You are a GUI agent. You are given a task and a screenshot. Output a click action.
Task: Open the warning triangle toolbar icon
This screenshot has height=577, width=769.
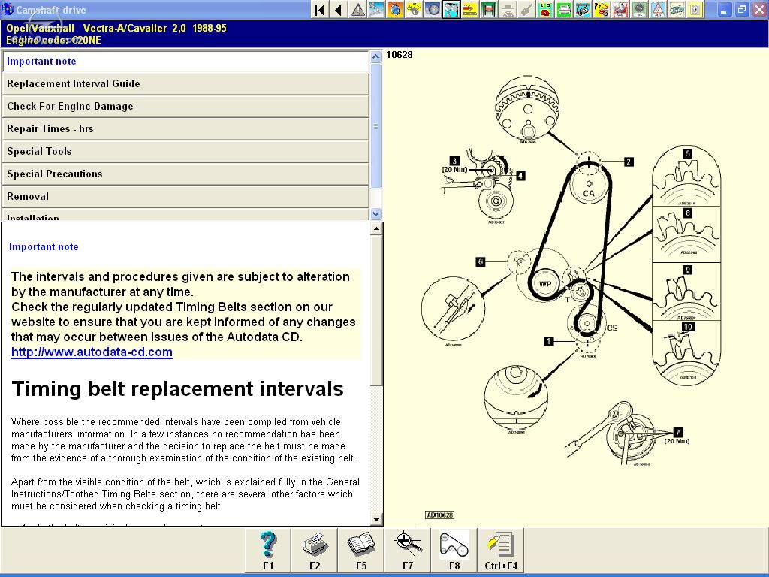(358, 9)
